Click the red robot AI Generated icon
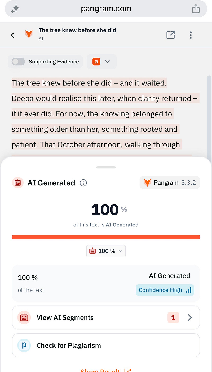The image size is (212, 372). coord(18,183)
